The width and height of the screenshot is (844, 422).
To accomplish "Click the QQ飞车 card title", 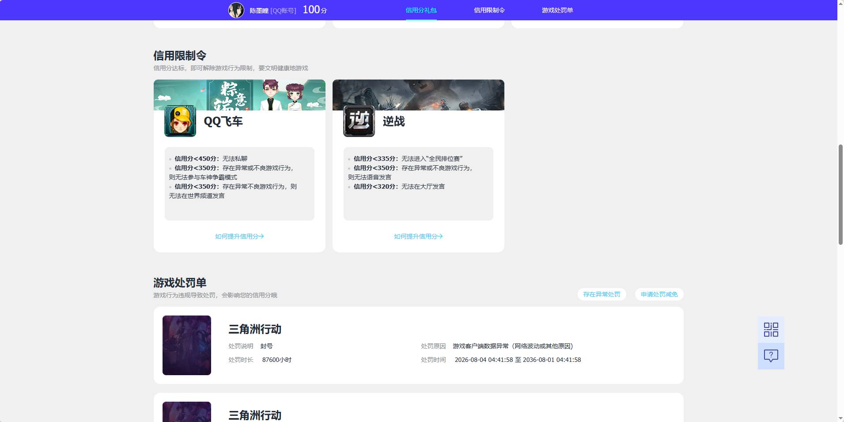I will [223, 122].
